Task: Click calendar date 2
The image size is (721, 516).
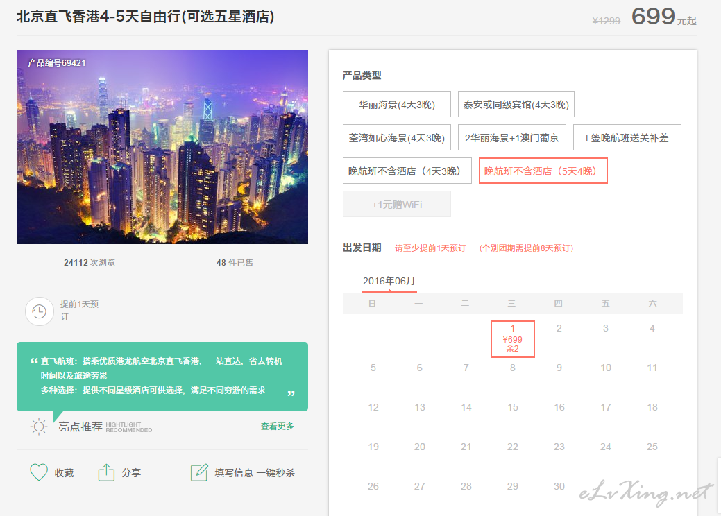Action: pyautogui.click(x=559, y=328)
